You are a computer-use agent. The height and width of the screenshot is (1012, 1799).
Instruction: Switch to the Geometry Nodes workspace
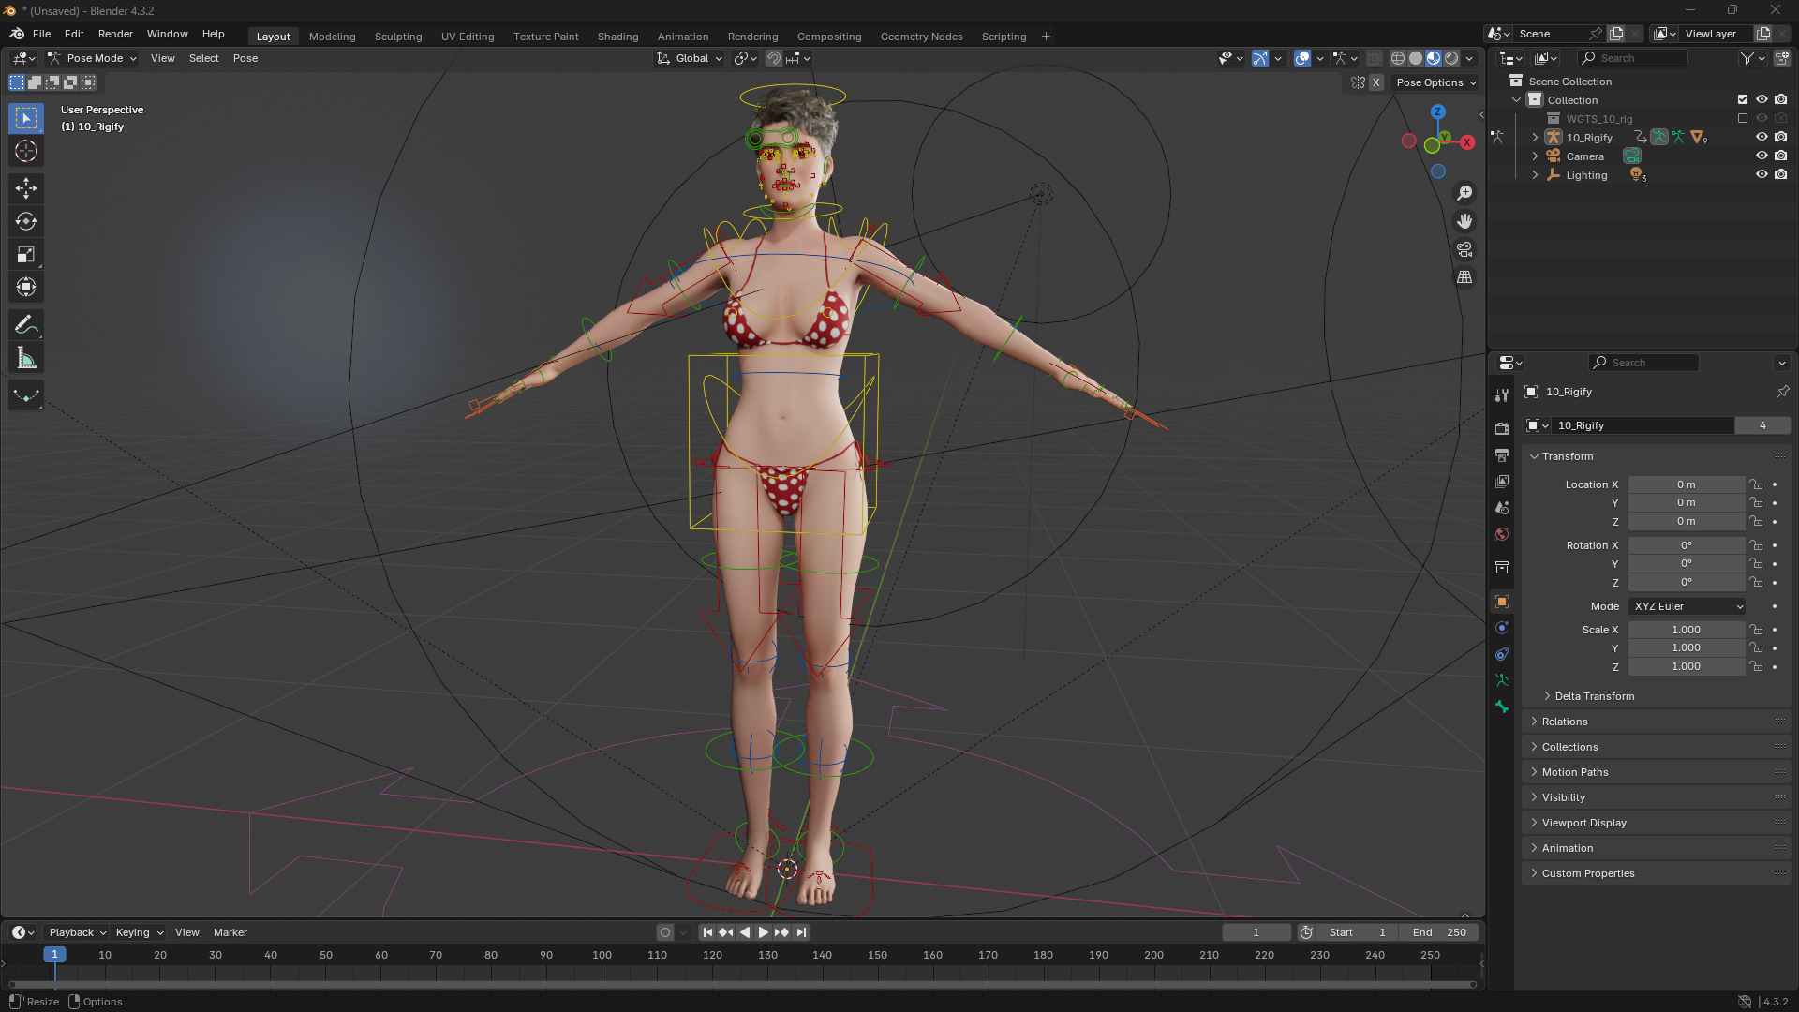coord(921,37)
